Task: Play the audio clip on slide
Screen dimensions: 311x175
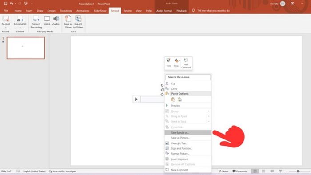Action: [136, 99]
